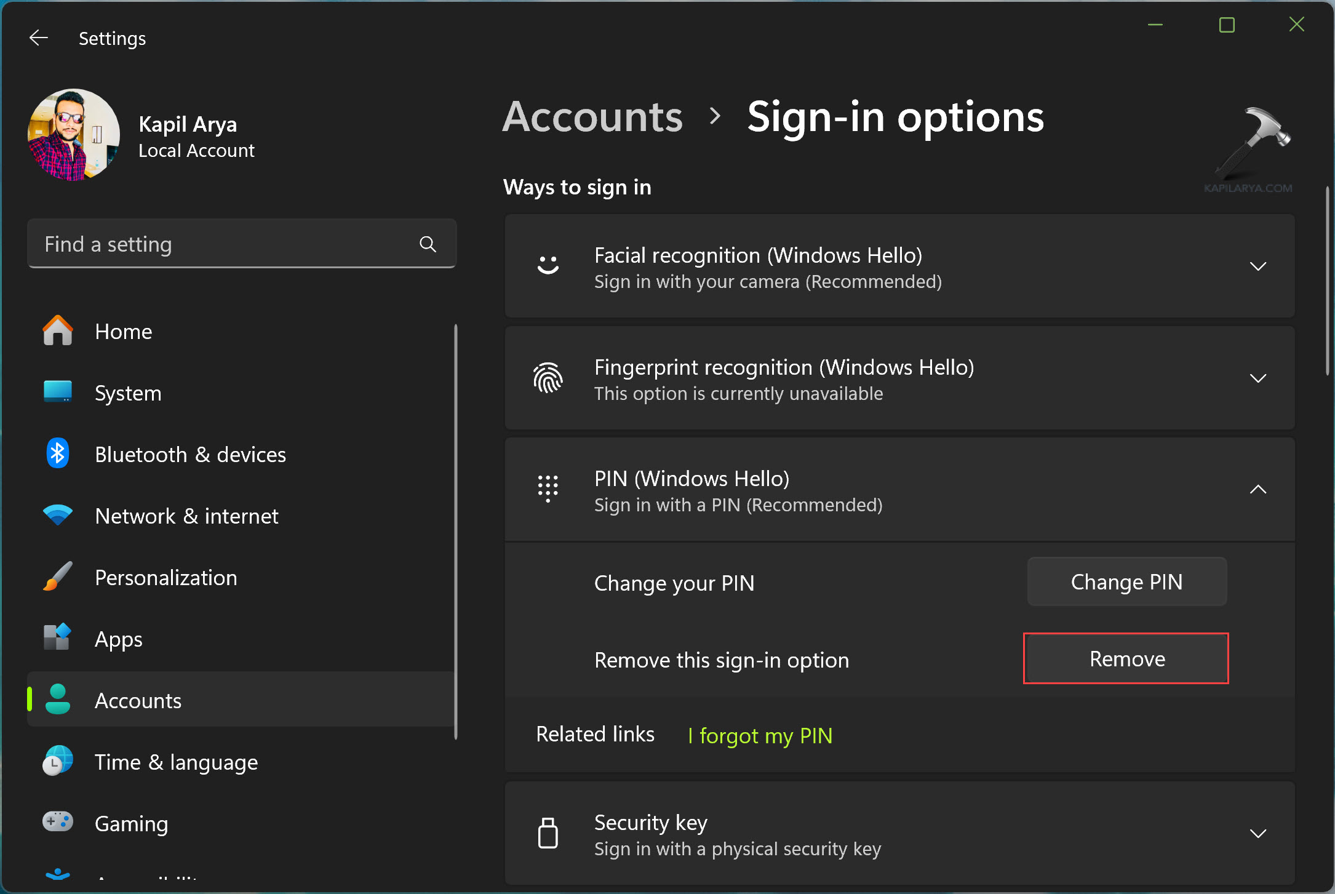Open the I forgot my PIN link
This screenshot has height=894, width=1335.
point(760,736)
